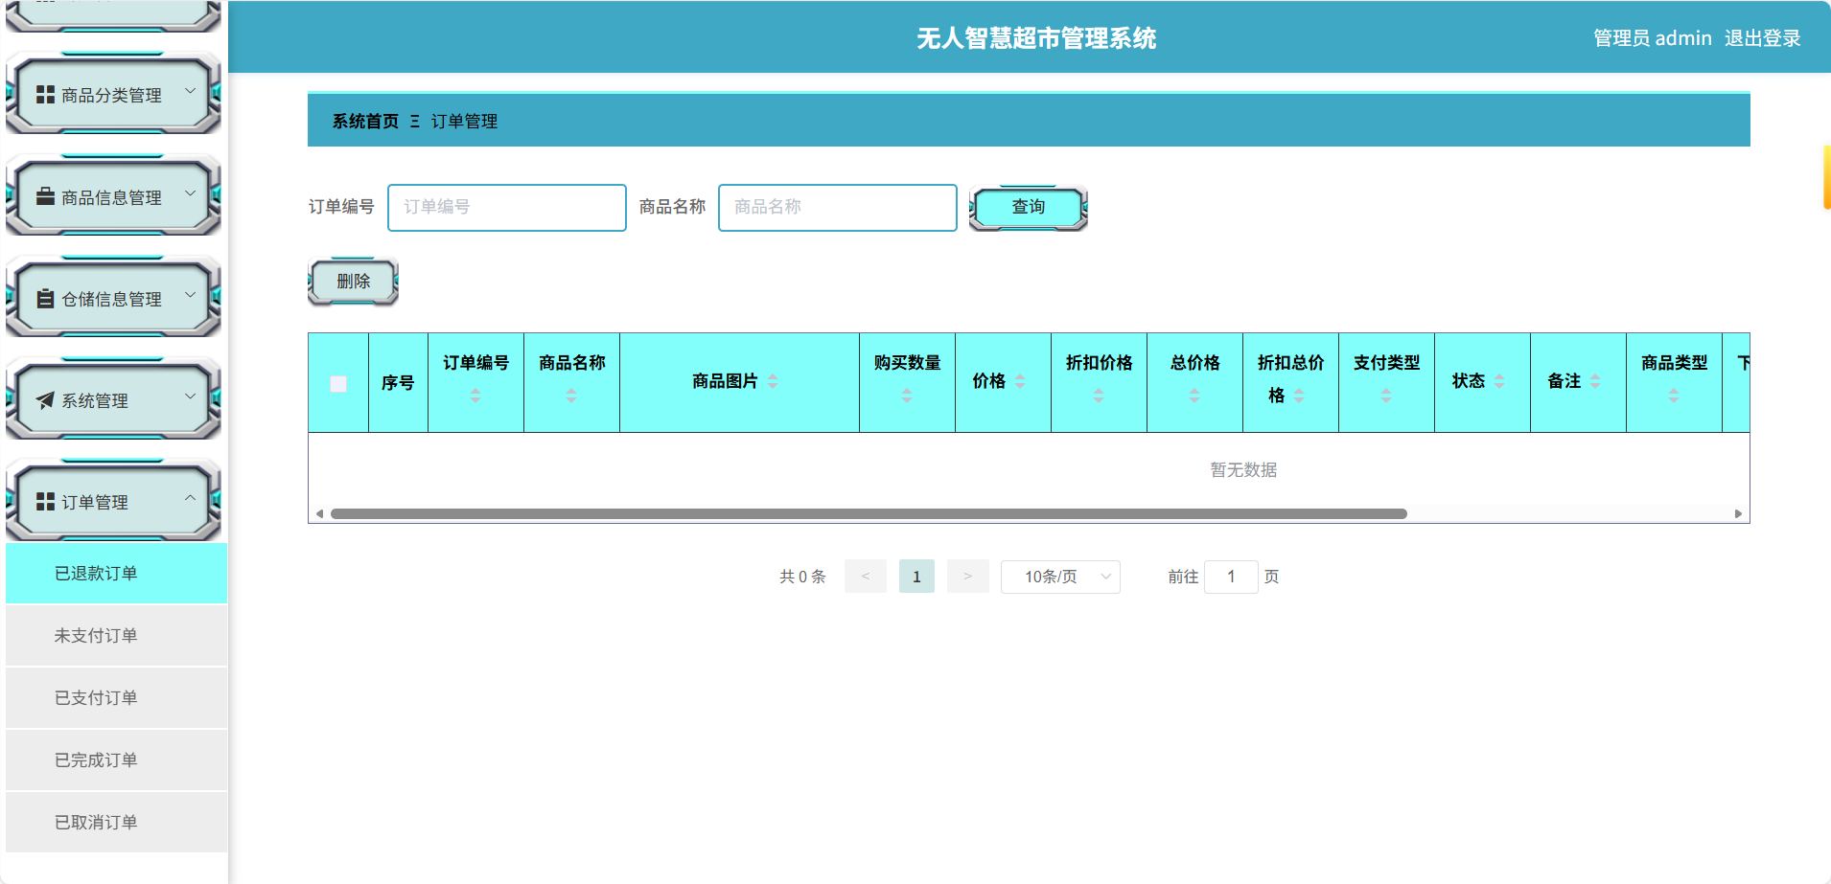The height and width of the screenshot is (884, 1831).
Task: Collapse the 订单管理 menu chevron
Action: [190, 498]
